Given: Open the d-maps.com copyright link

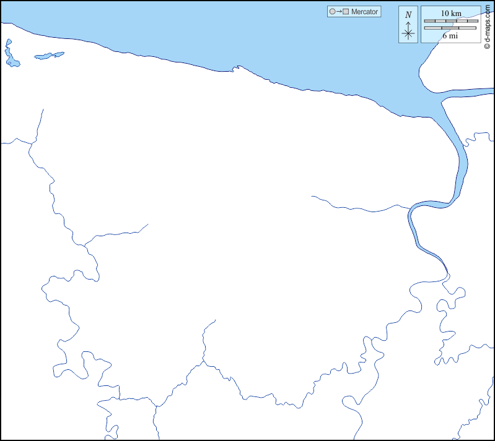Looking at the screenshot, I should click(x=488, y=26).
